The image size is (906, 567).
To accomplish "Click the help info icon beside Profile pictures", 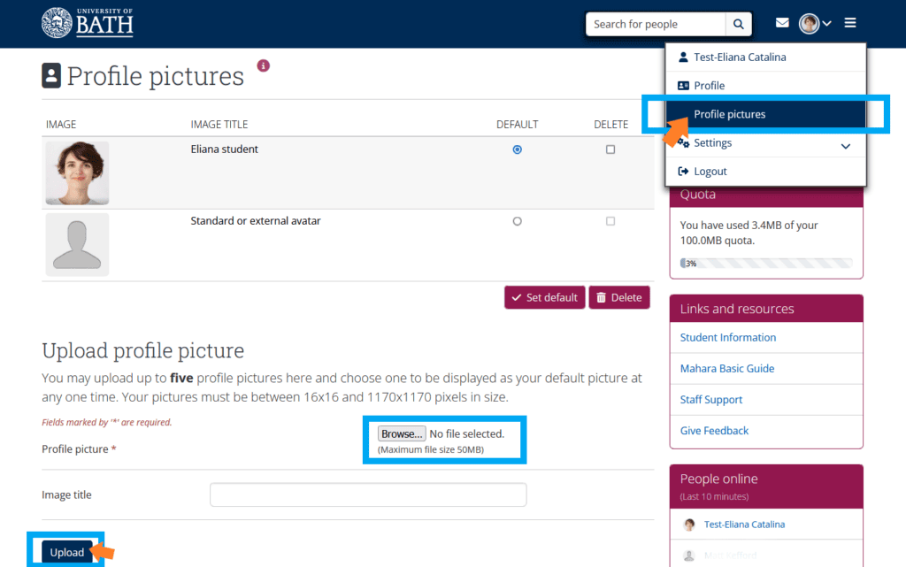I will pyautogui.click(x=263, y=65).
